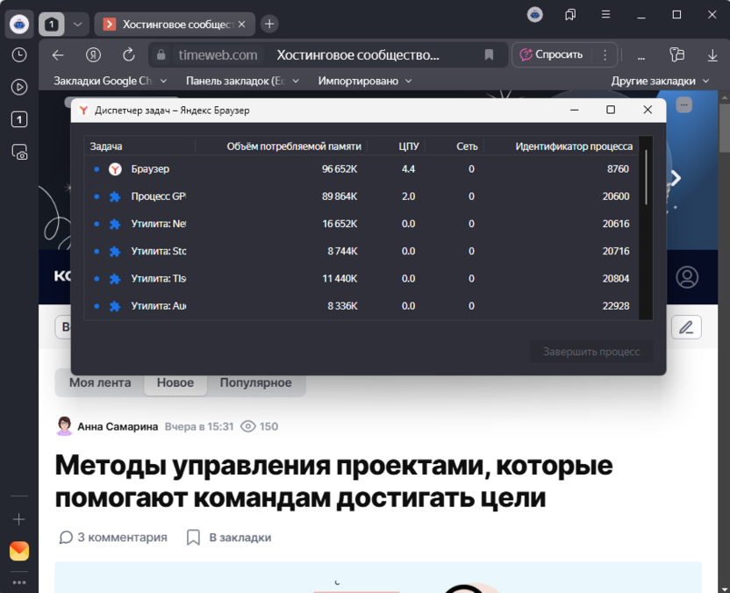Click the Спросить button
This screenshot has height=593, width=730.
tap(551, 55)
